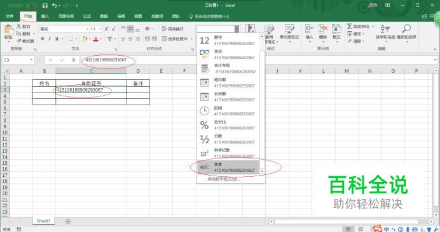Select the Sheet1 tab
This screenshot has width=440, height=232.
pos(43,221)
